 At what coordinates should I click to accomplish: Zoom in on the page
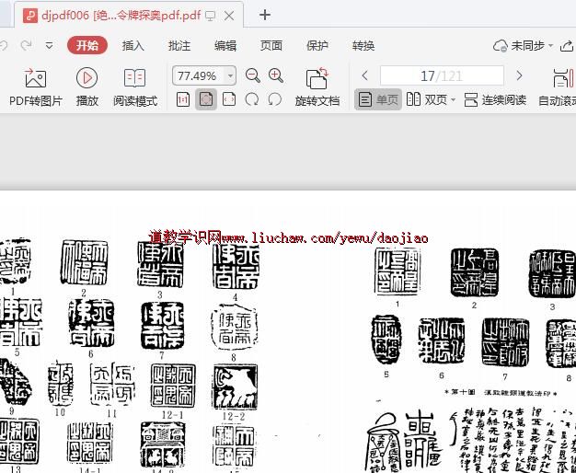pos(276,75)
